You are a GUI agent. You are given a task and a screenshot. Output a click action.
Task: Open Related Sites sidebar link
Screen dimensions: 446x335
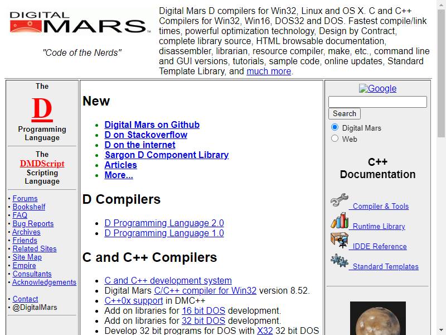(x=35, y=248)
